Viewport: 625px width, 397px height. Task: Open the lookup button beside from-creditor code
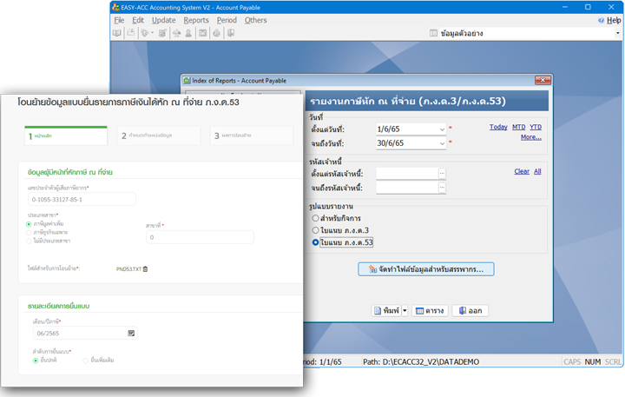(442, 174)
